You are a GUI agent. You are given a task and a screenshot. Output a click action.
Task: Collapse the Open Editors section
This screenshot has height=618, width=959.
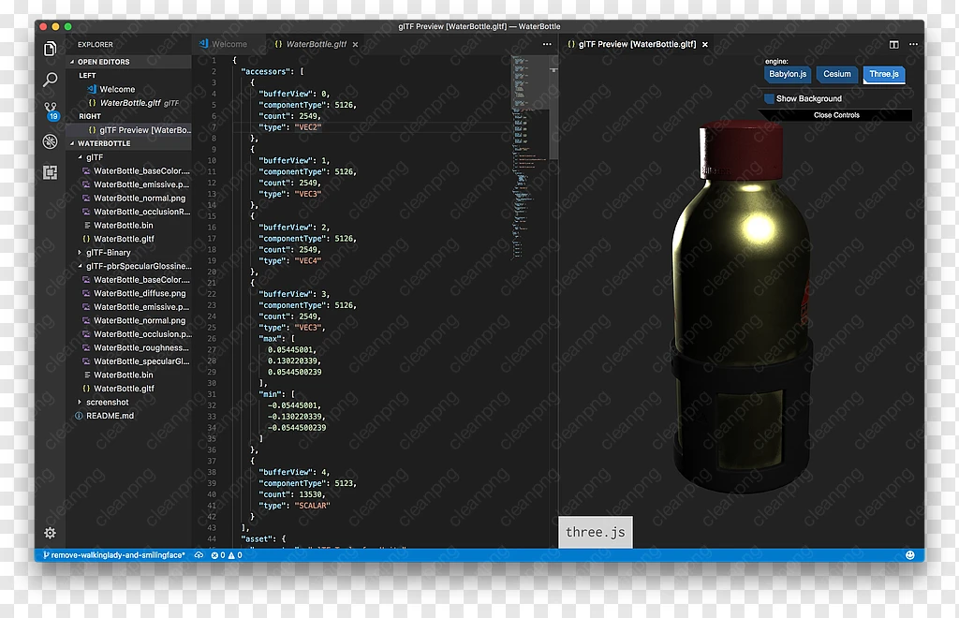click(129, 62)
